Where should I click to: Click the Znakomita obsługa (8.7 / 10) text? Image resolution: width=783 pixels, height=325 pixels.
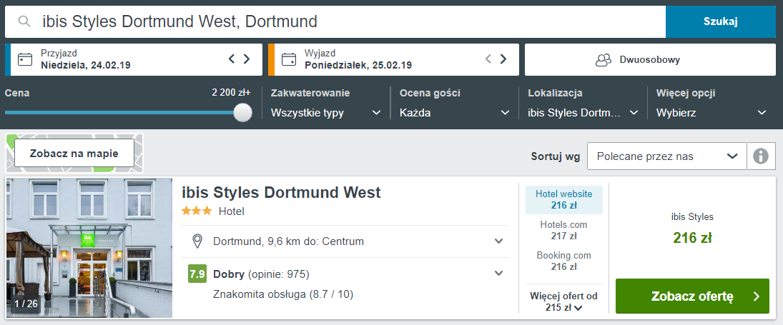pyautogui.click(x=283, y=294)
